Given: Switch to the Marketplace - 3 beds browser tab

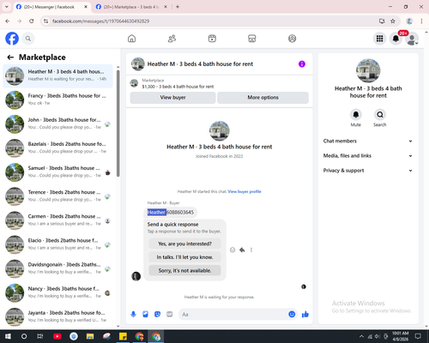Looking at the screenshot, I should pos(131,7).
